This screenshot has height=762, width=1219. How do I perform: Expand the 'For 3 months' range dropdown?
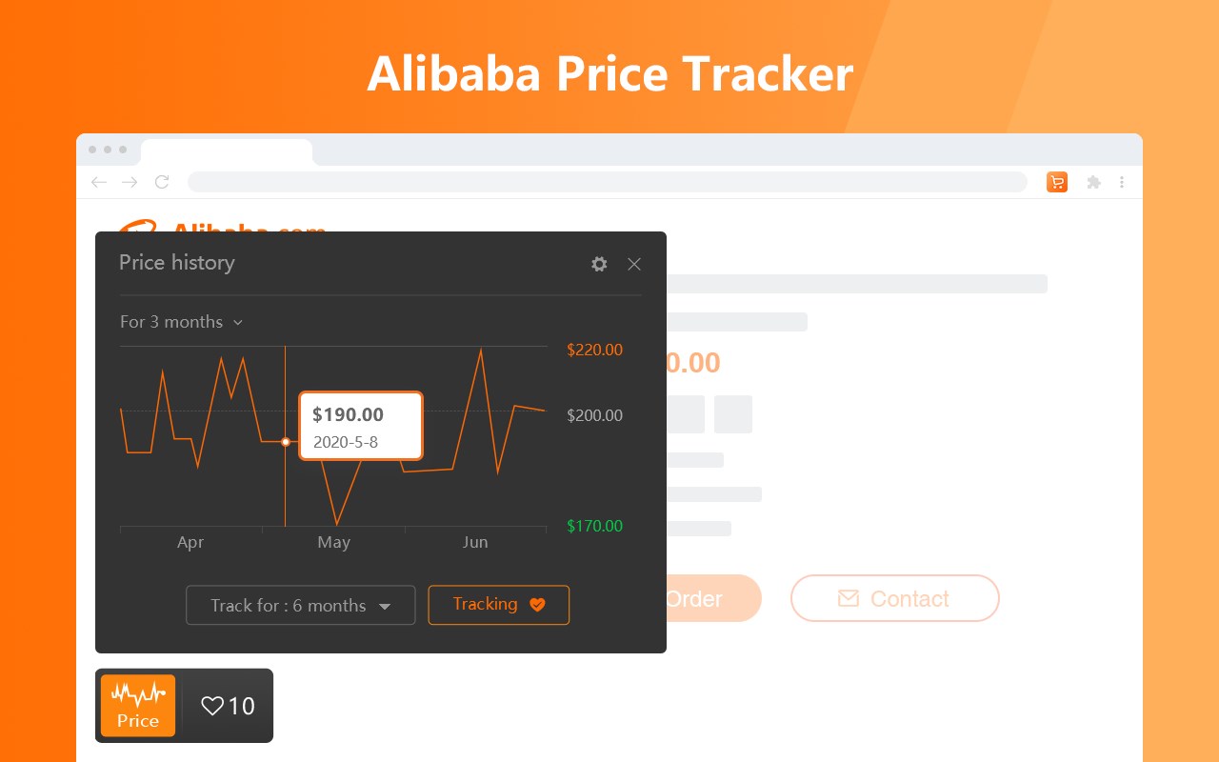coord(181,322)
